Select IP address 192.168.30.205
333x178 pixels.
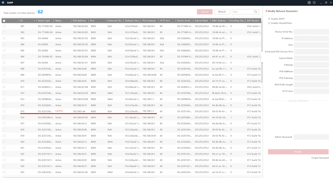tap(80, 26)
